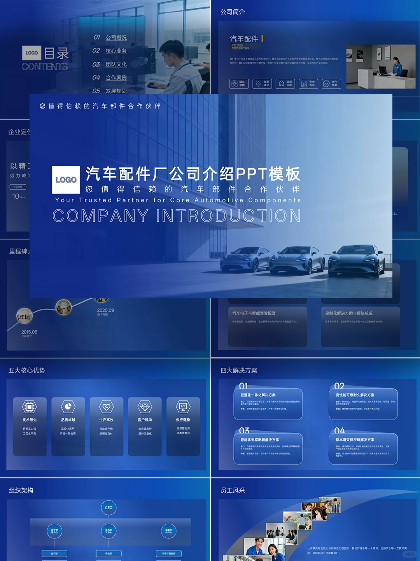Enable the 行业领跑 label badge
This screenshot has width=420, height=561.
(x=18, y=187)
